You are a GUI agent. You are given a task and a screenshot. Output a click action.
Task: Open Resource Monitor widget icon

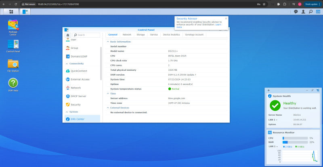click(x=270, y=132)
